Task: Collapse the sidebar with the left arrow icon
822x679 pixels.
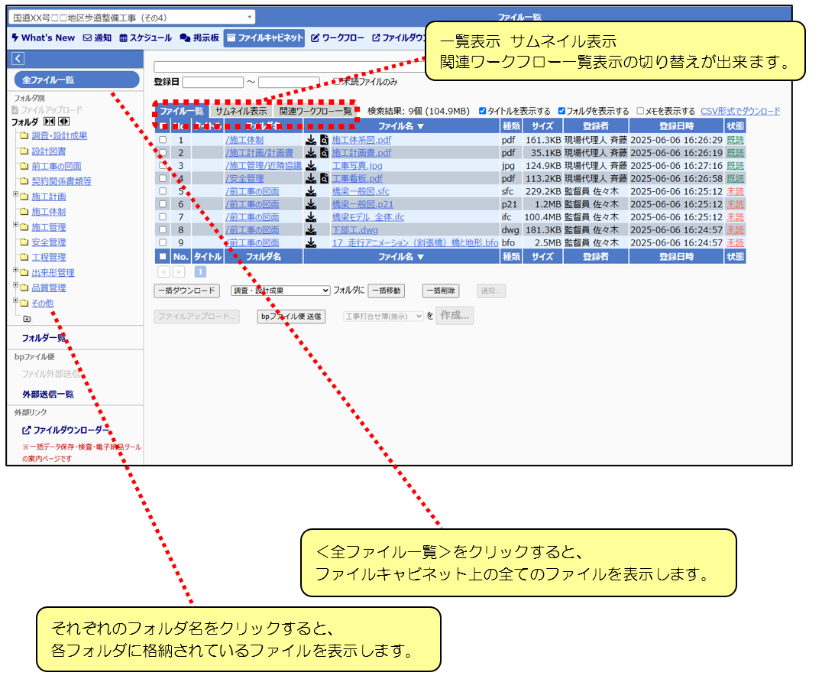Action: click(x=18, y=59)
